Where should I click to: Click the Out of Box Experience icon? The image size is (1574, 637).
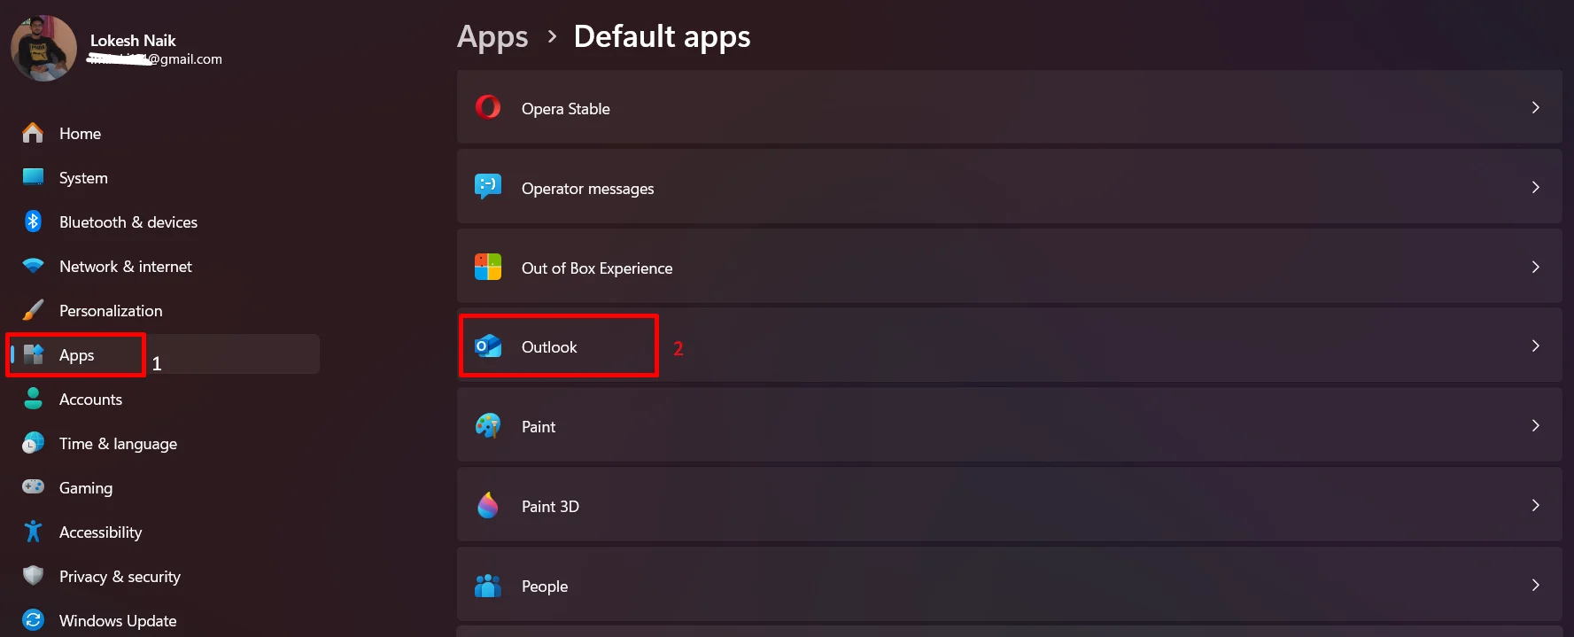[x=488, y=267]
